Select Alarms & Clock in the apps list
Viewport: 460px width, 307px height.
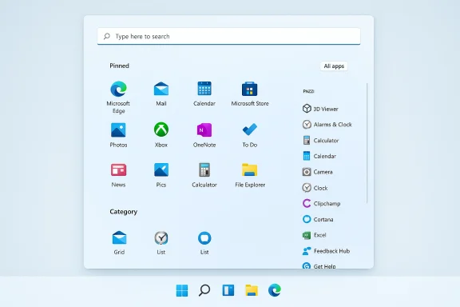pyautogui.click(x=327, y=125)
